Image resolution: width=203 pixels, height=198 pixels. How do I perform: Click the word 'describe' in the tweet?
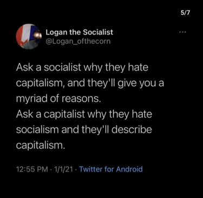[132, 130]
